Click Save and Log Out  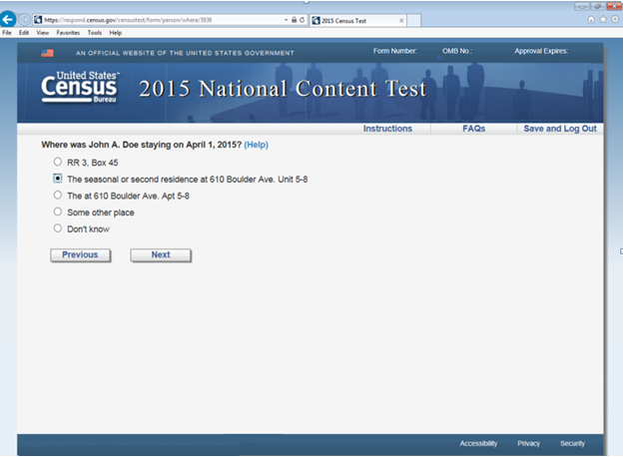tap(560, 129)
